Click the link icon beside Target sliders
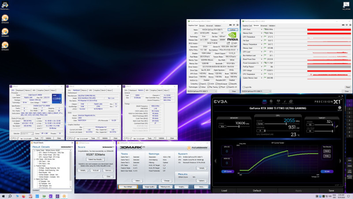 tap(337, 126)
